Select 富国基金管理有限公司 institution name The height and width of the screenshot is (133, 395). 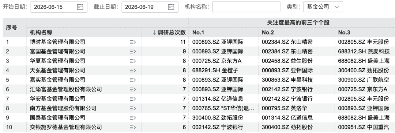(x=57, y=52)
